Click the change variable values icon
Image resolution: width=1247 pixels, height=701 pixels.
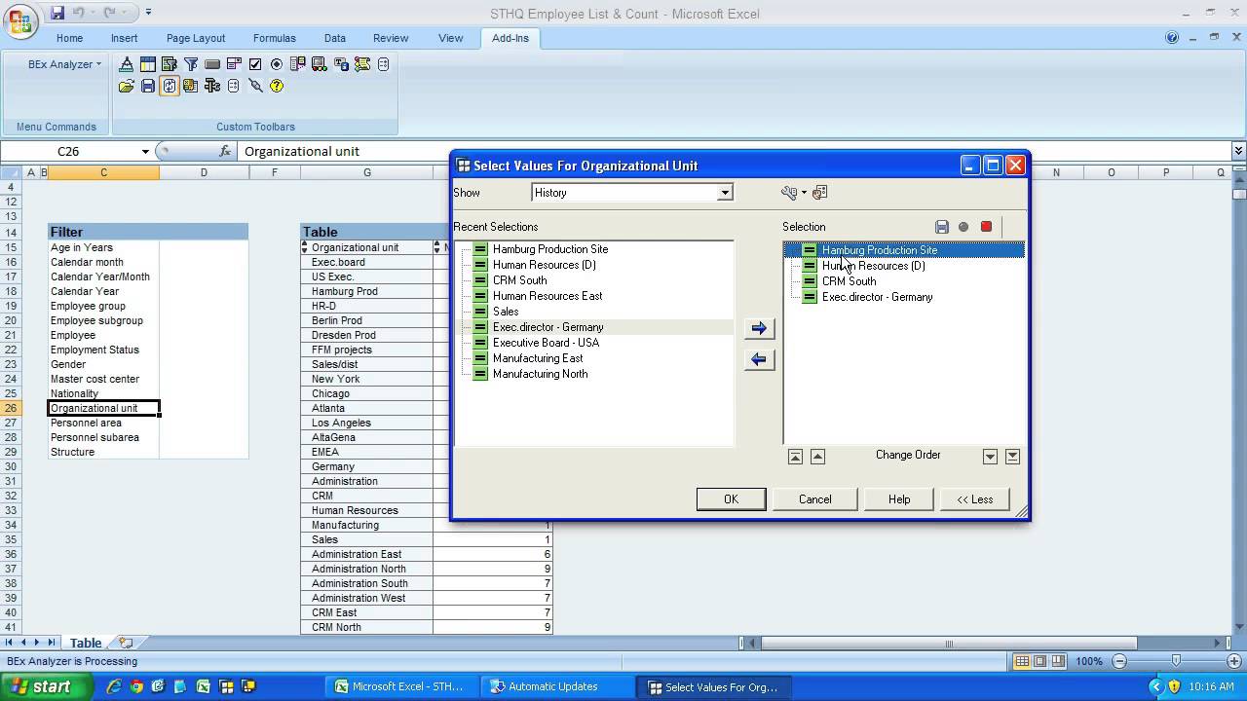tap(191, 86)
